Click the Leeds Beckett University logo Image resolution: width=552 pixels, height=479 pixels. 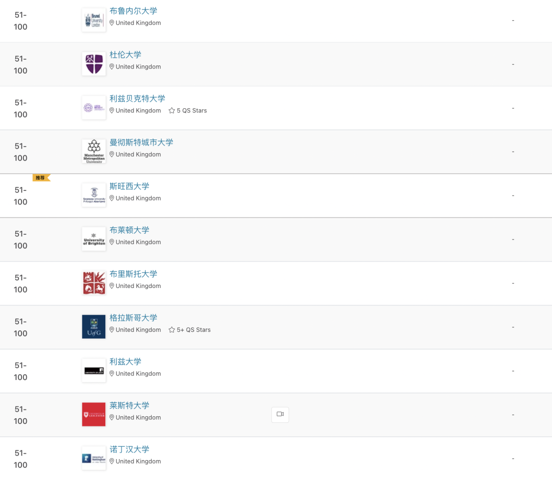pyautogui.click(x=94, y=108)
